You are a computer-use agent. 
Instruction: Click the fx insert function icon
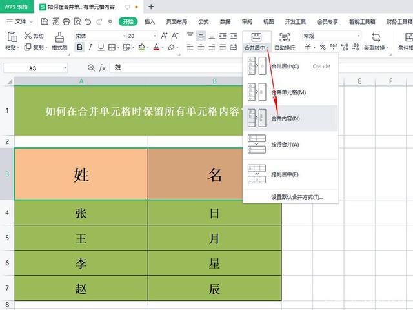(102, 68)
